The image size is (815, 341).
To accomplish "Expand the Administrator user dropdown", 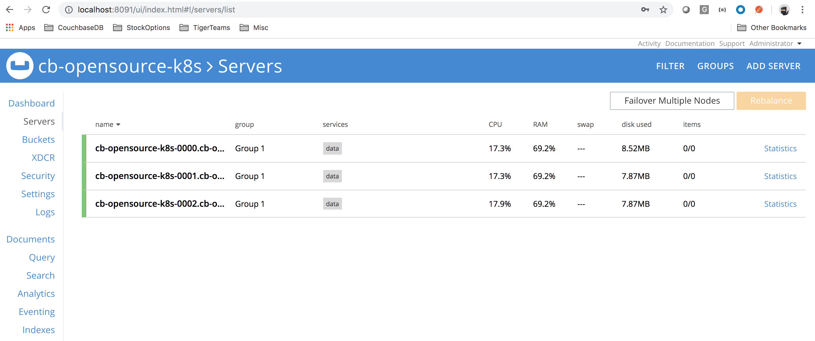I will pyautogui.click(x=775, y=44).
